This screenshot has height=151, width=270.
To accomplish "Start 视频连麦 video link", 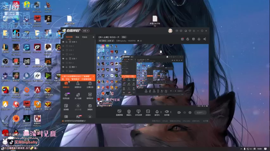I will tap(66, 96).
